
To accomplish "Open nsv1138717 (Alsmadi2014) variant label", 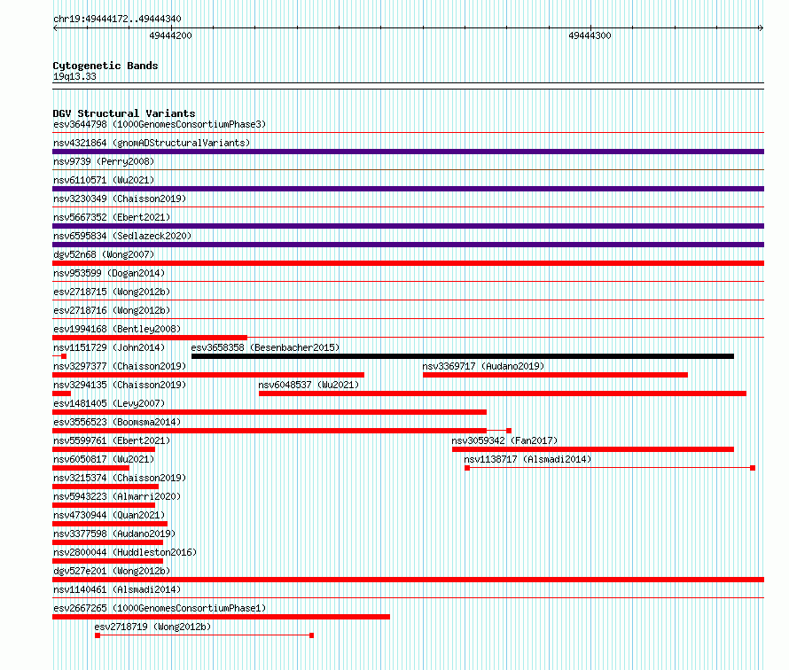I will click(527, 459).
